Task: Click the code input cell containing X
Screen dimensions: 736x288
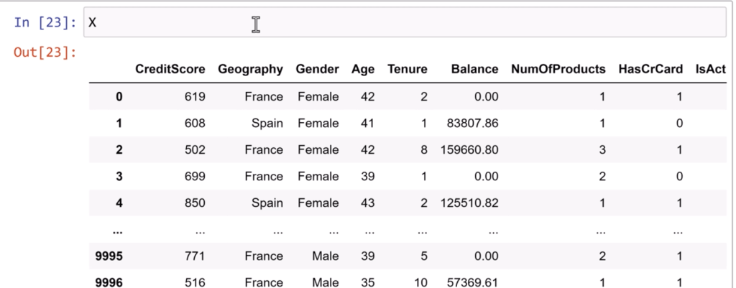Action: tap(402, 23)
